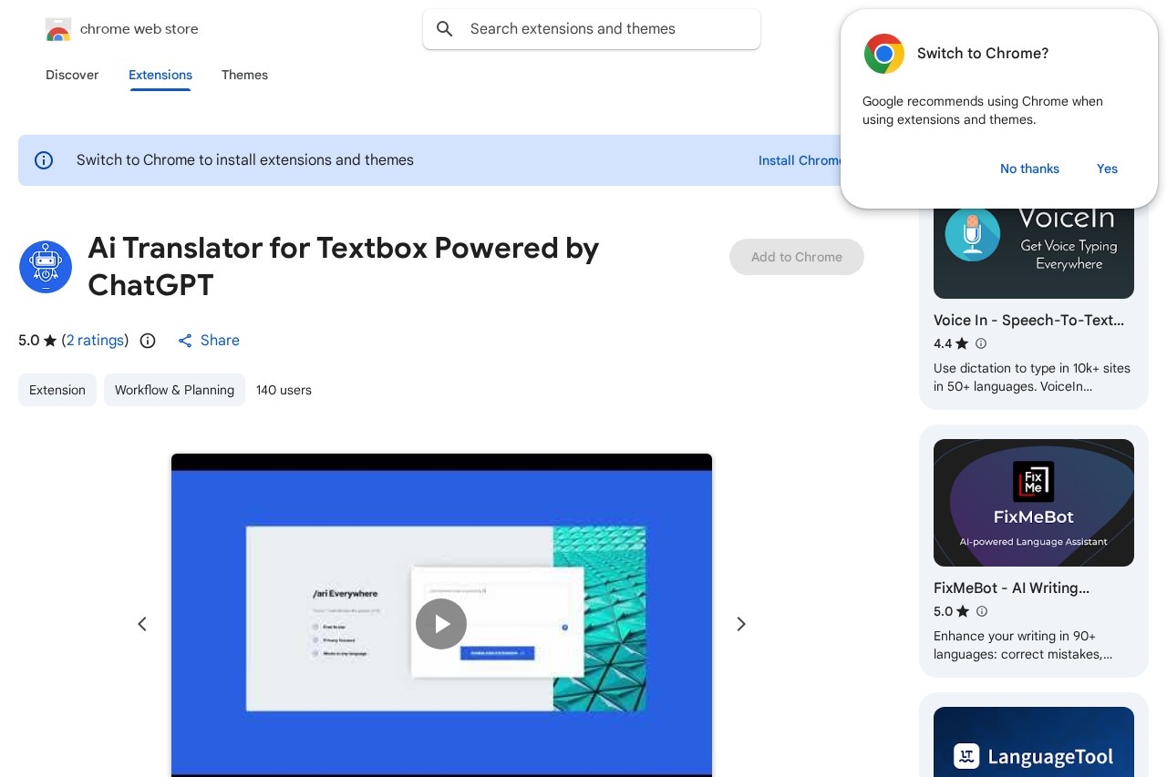Screen dimensions: 1167x777
Task: Open the Ai Translator extension logo icon
Action: 46,267
